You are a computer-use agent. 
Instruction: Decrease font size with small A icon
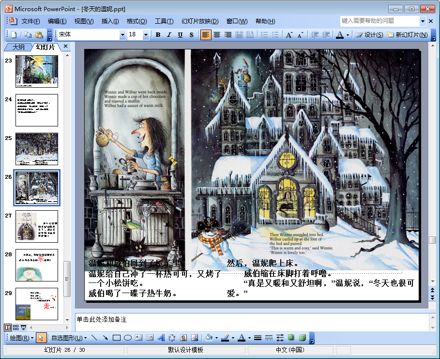(301, 35)
